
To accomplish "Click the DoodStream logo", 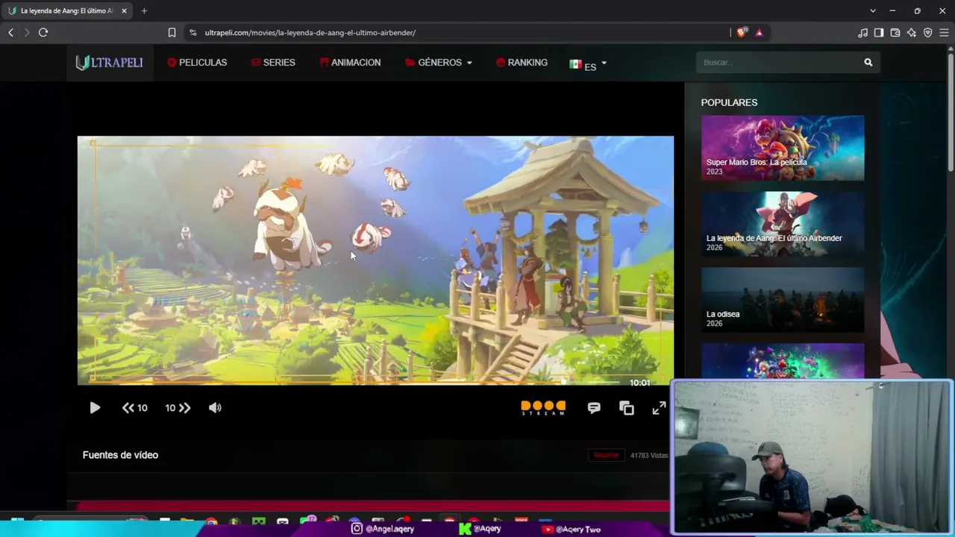I will (x=543, y=408).
